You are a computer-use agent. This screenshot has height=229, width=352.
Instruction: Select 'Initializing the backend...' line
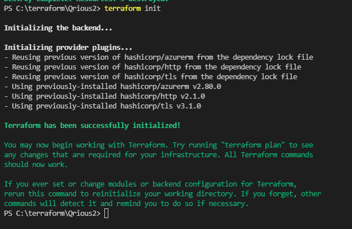[58, 28]
